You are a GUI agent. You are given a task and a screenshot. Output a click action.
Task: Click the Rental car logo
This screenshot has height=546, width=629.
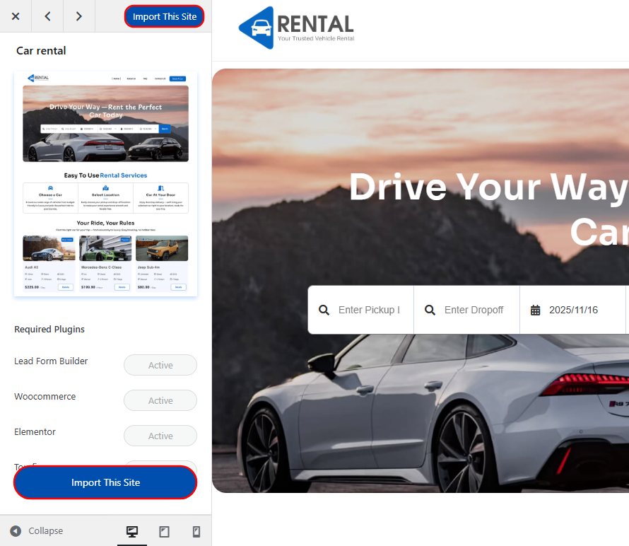click(x=297, y=28)
